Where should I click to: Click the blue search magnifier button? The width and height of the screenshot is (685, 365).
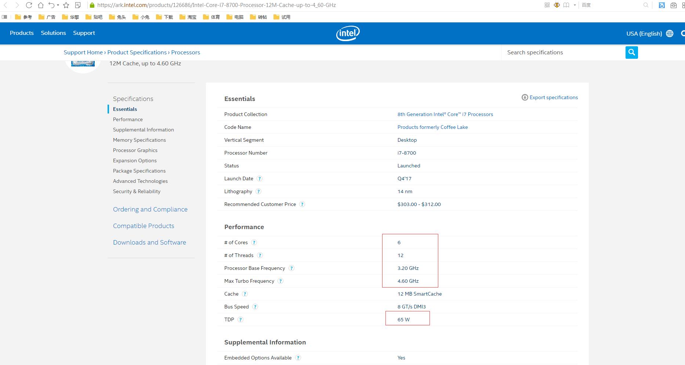pyautogui.click(x=631, y=53)
